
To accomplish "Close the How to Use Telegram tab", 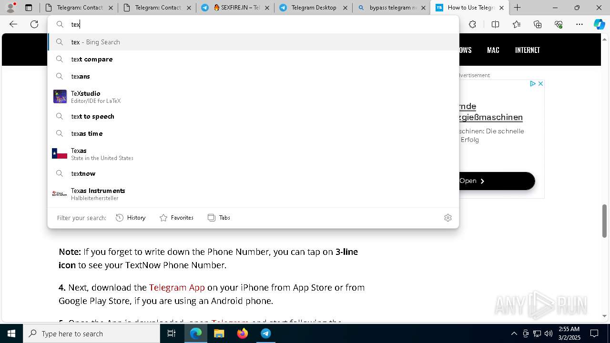I will coord(501,8).
